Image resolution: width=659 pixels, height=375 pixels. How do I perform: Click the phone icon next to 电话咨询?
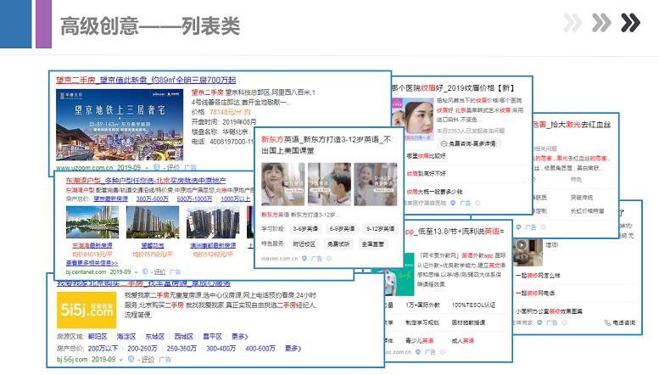point(608,323)
